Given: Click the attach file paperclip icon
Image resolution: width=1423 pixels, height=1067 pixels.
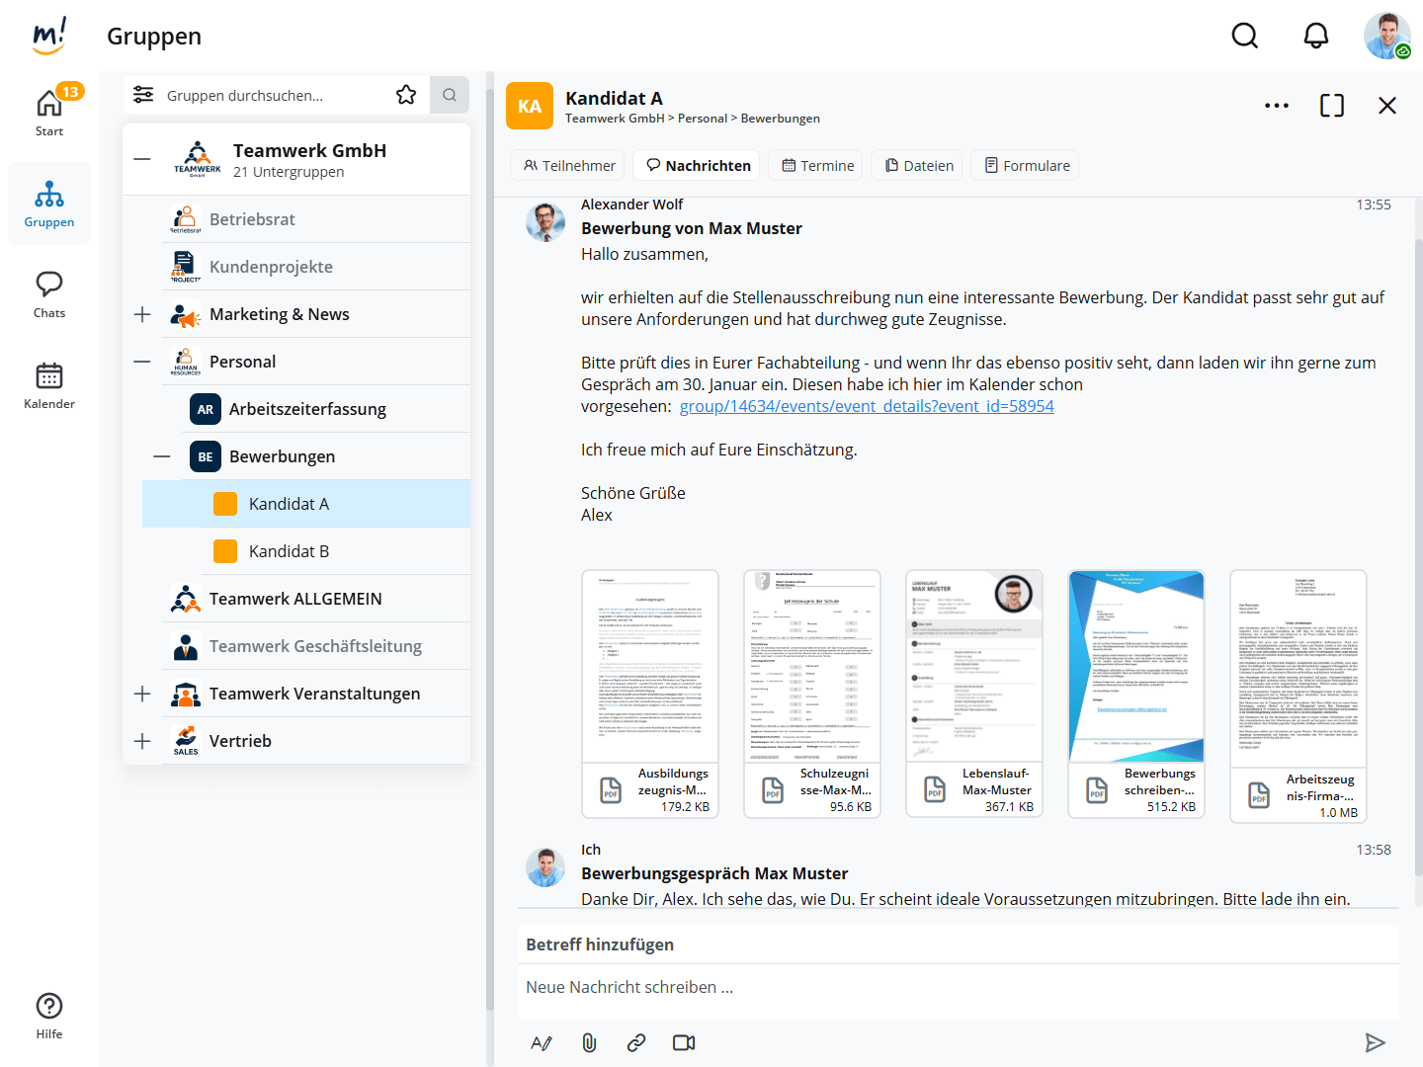Looking at the screenshot, I should (x=589, y=1042).
